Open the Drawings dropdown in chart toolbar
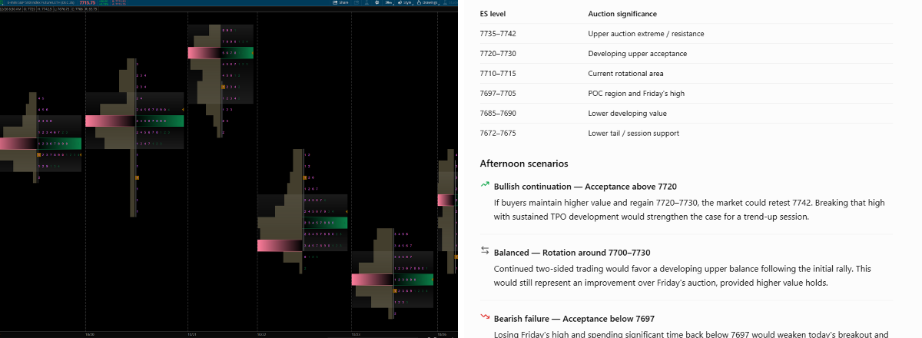 (x=428, y=2)
